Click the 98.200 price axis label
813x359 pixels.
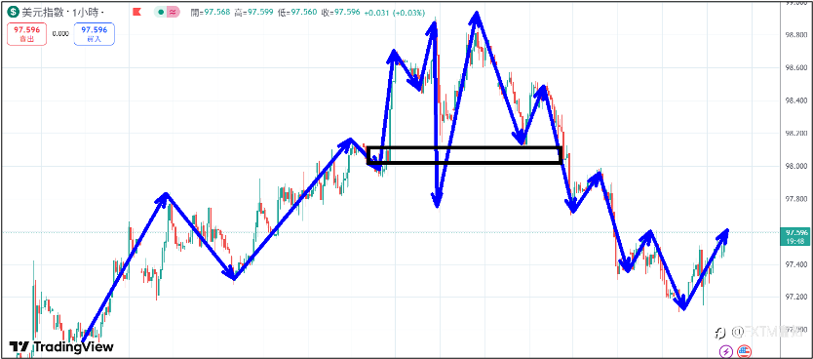click(795, 134)
